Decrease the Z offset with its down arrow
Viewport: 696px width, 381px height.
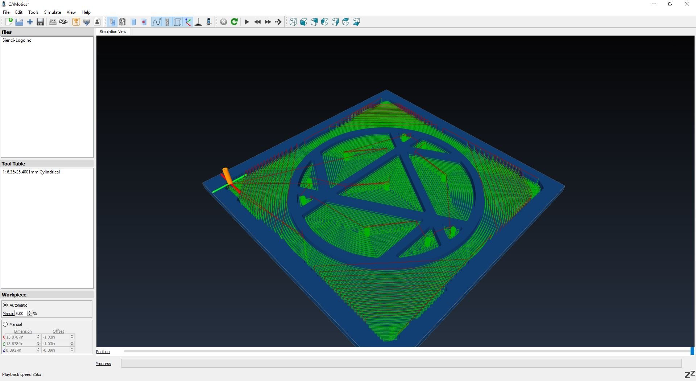coord(72,352)
